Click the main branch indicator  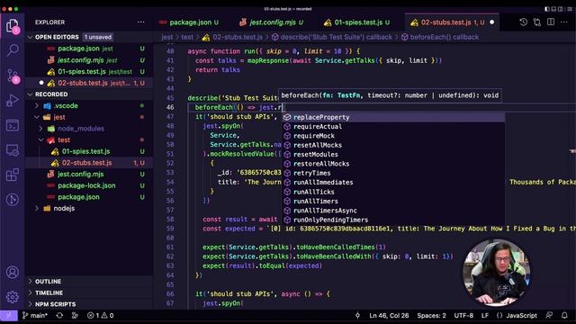35,315
